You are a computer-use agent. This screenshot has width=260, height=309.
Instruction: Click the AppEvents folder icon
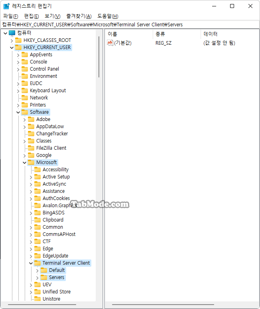click(x=25, y=55)
